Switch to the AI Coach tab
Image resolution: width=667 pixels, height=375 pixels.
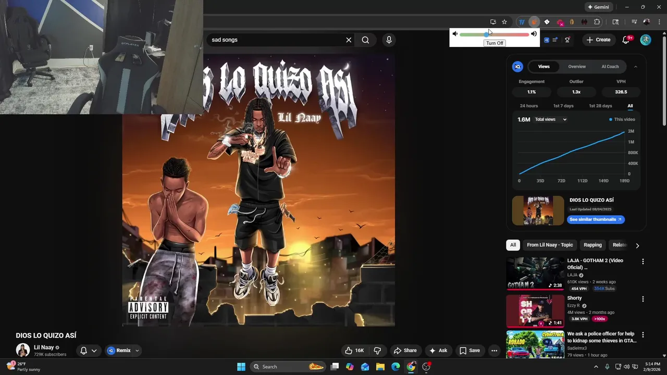point(610,67)
